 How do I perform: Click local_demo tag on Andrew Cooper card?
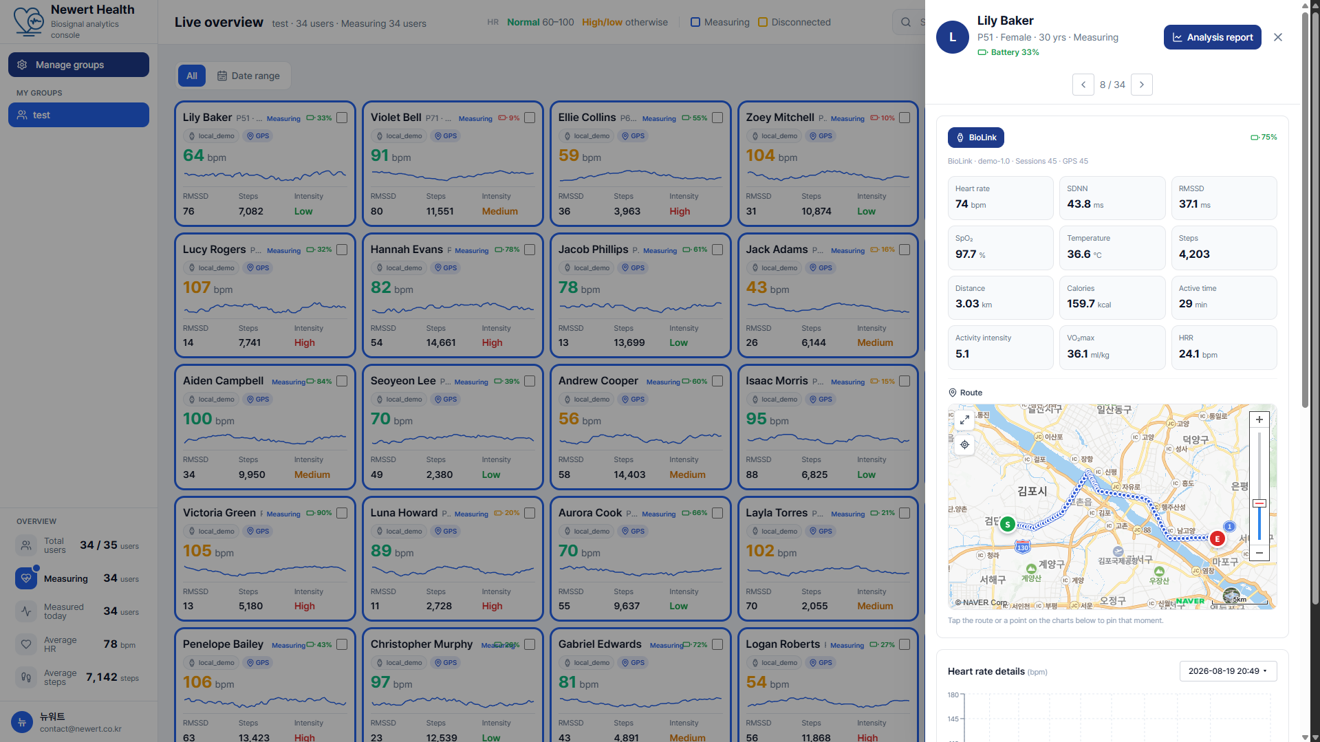tap(586, 400)
